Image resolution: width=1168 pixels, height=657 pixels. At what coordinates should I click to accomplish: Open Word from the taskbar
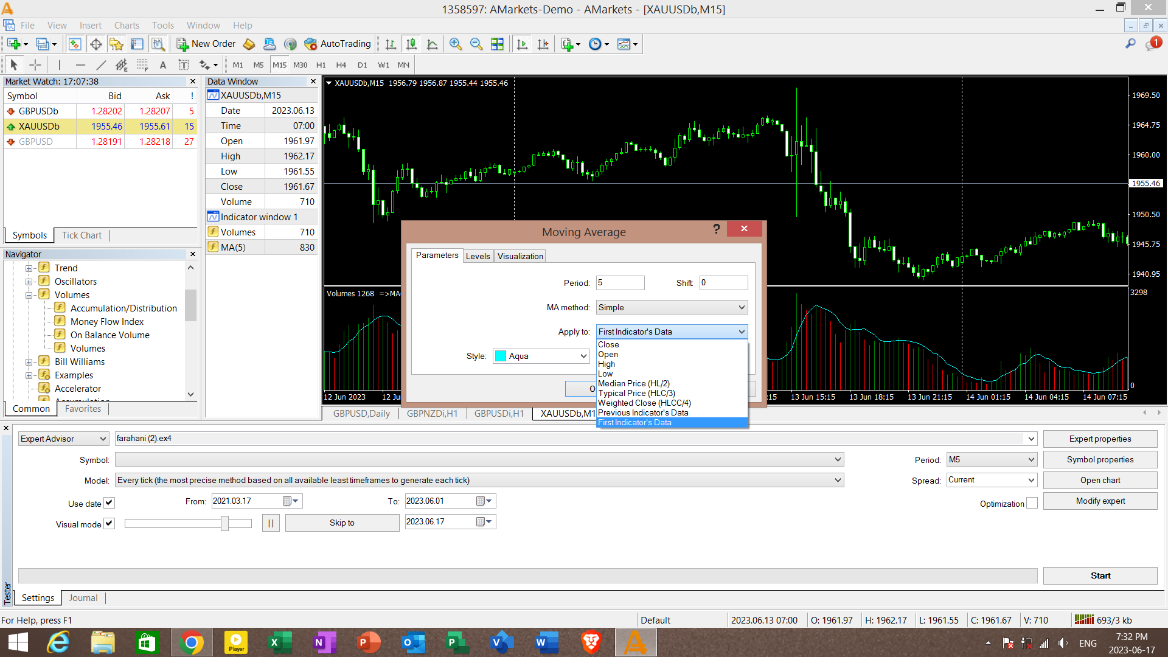(x=546, y=642)
